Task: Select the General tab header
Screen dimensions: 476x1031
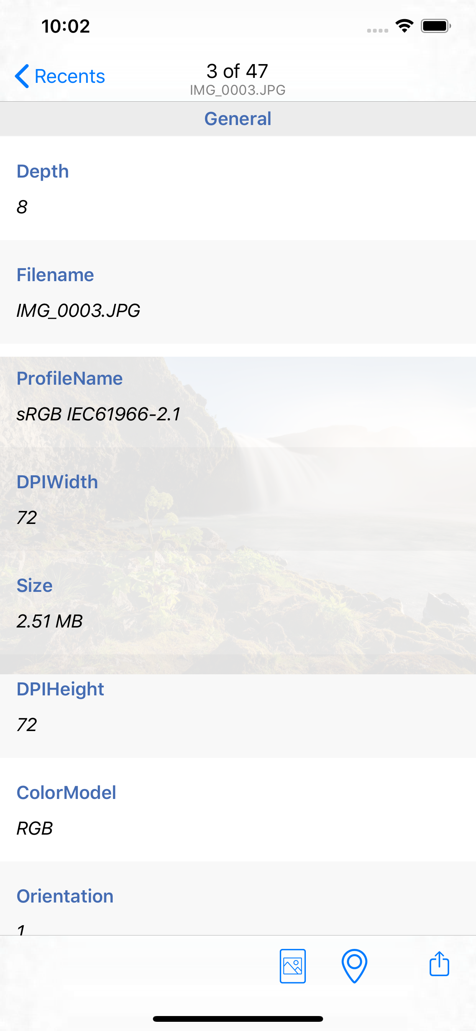Action: [238, 119]
